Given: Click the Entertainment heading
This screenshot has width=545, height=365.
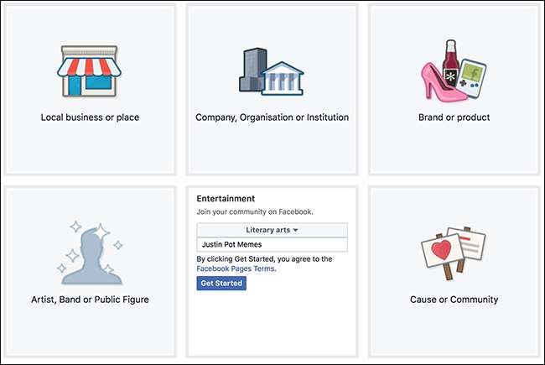Looking at the screenshot, I should click(x=226, y=198).
